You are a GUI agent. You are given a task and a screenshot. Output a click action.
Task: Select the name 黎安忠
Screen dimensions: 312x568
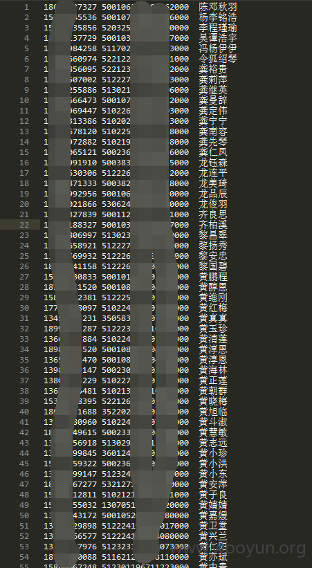[213, 256]
